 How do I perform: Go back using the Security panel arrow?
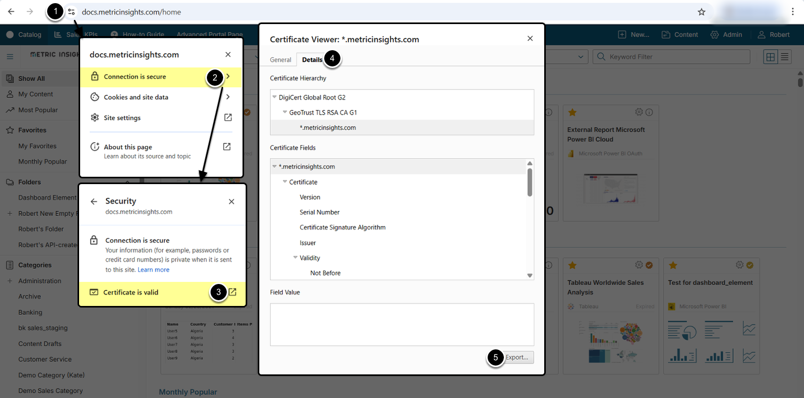(x=94, y=201)
